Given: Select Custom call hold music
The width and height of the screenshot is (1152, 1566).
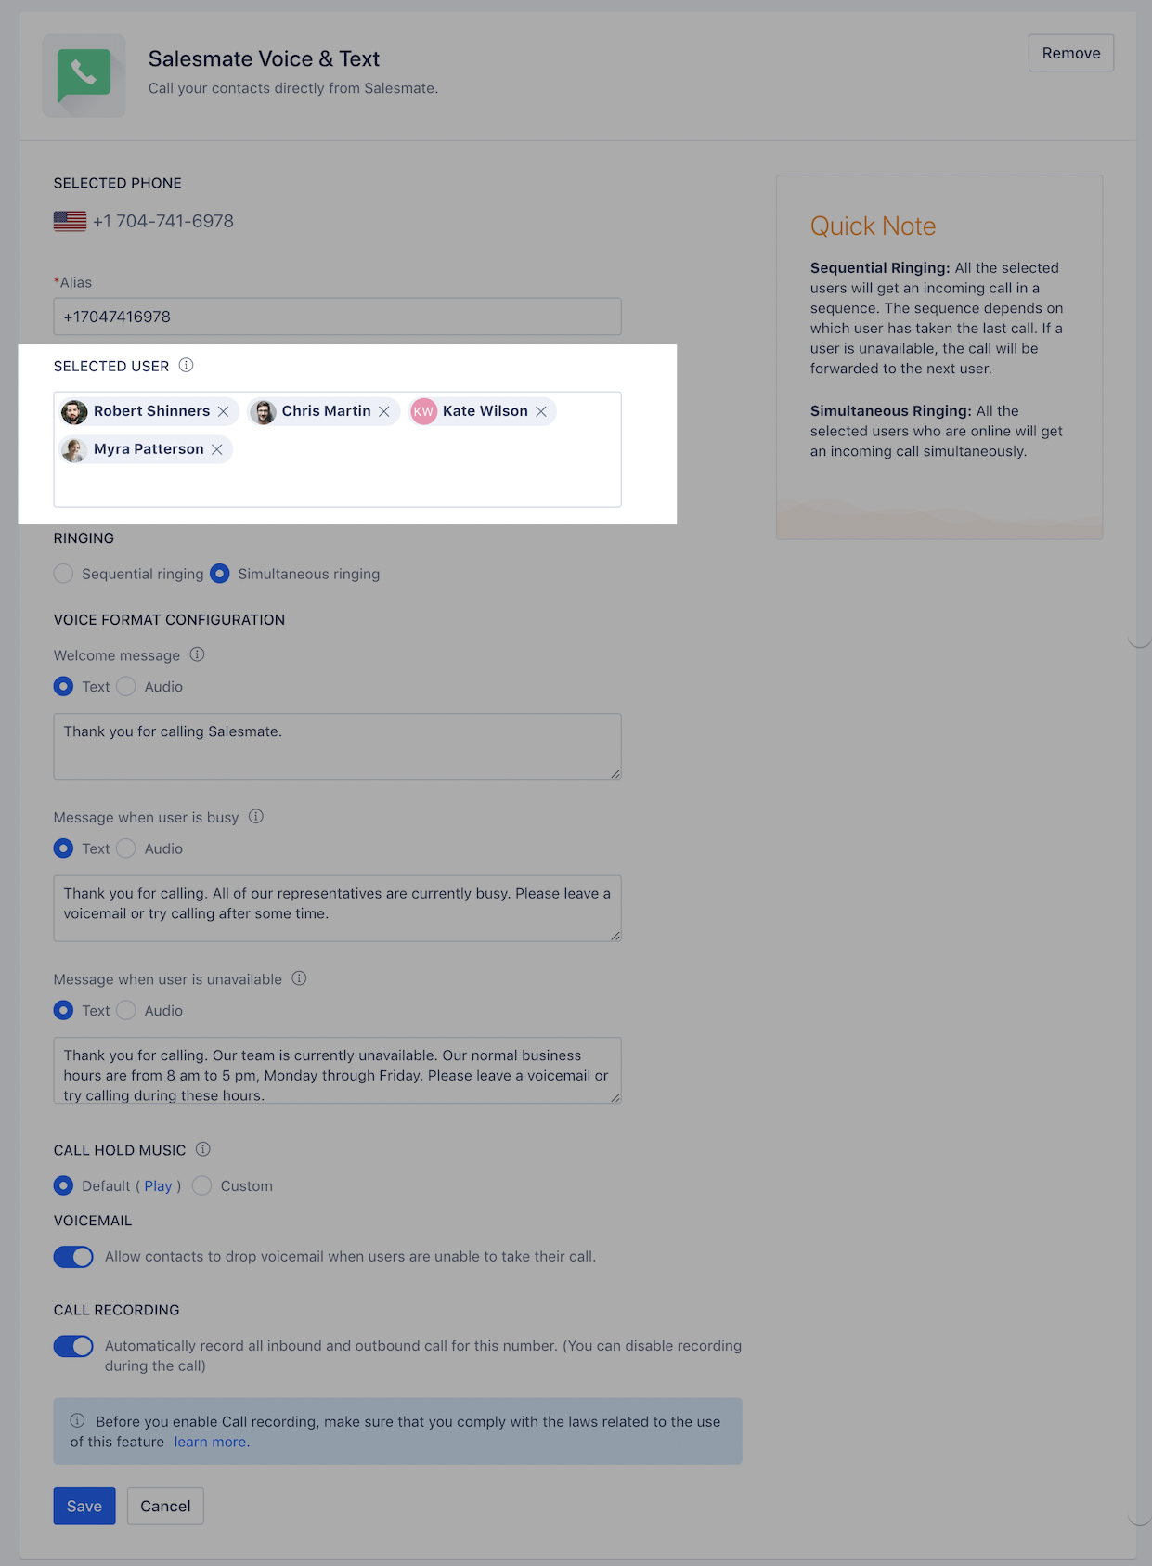Looking at the screenshot, I should 202,1185.
